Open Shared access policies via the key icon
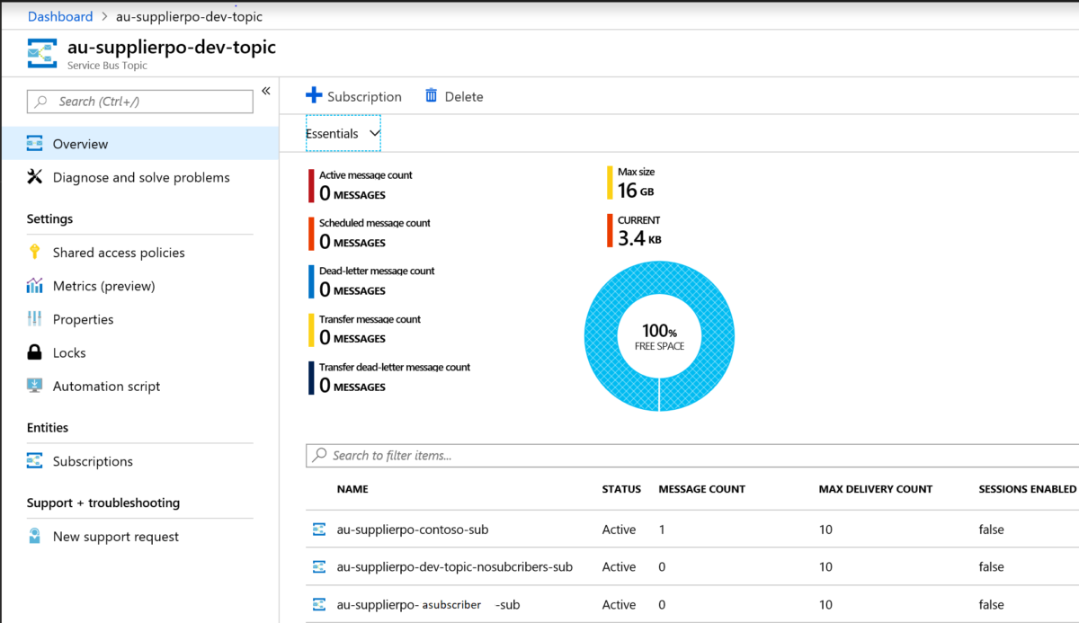Image resolution: width=1079 pixels, height=623 pixels. click(x=34, y=253)
